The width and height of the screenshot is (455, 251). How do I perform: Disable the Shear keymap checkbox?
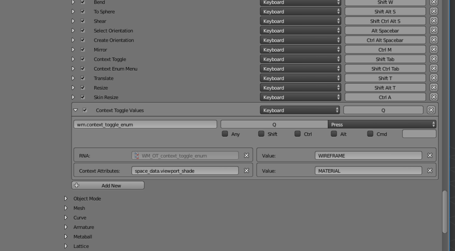(83, 21)
